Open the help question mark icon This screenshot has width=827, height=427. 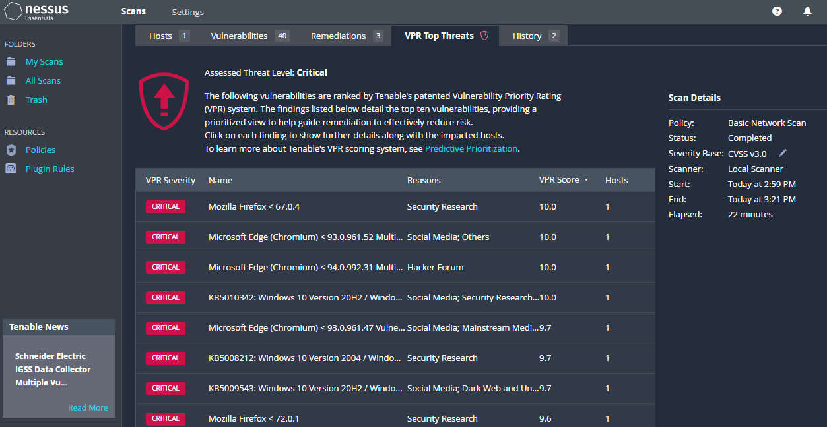click(x=777, y=11)
